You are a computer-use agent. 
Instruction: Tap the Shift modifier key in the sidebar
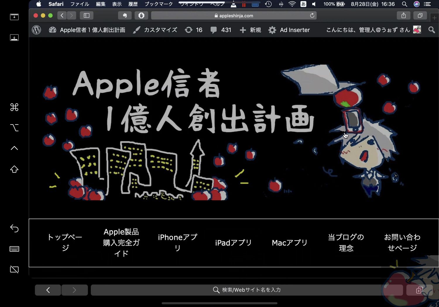(x=14, y=169)
